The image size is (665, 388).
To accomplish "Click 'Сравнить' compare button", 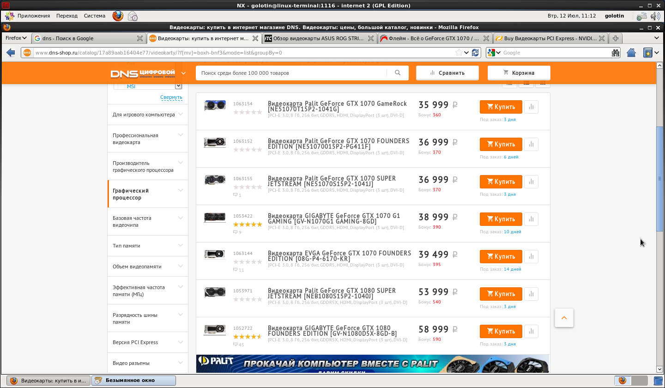I will [x=447, y=73].
